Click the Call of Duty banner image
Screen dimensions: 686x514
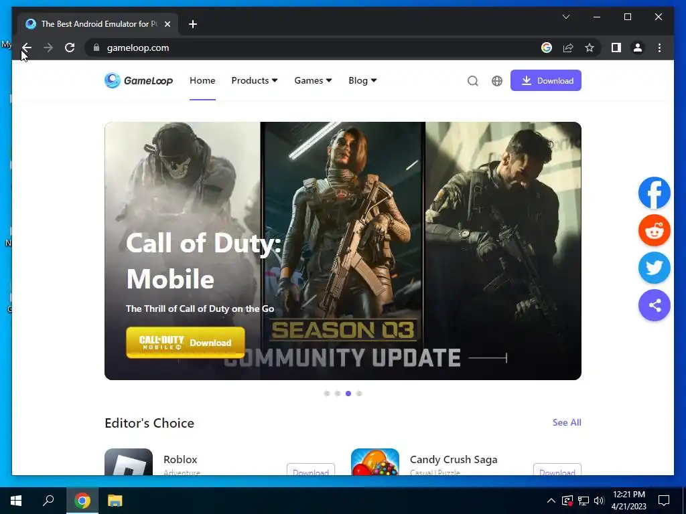point(343,251)
